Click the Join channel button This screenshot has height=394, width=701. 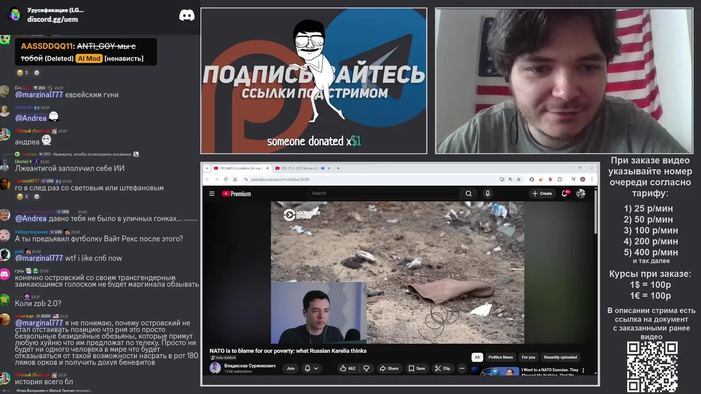[290, 368]
